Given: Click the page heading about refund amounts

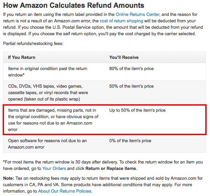Looking at the screenshot, I should pos(74,5).
